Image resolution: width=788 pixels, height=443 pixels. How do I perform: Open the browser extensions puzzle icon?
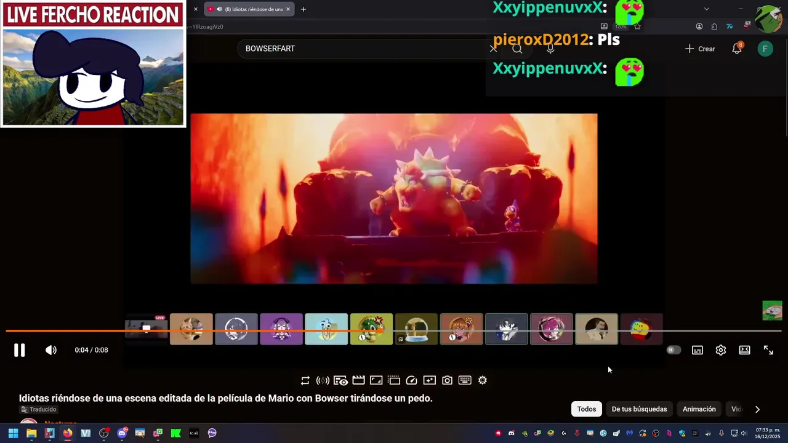[x=714, y=26]
